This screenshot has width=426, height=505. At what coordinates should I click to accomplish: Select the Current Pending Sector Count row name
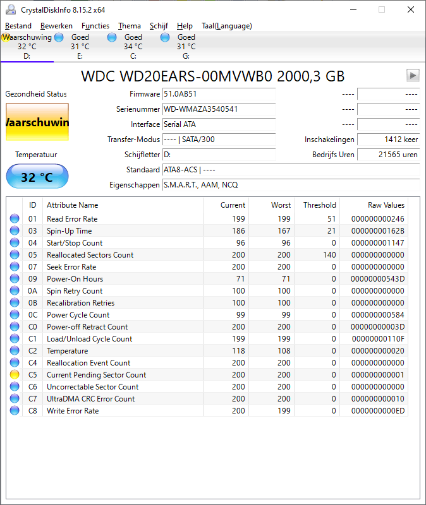coord(97,375)
